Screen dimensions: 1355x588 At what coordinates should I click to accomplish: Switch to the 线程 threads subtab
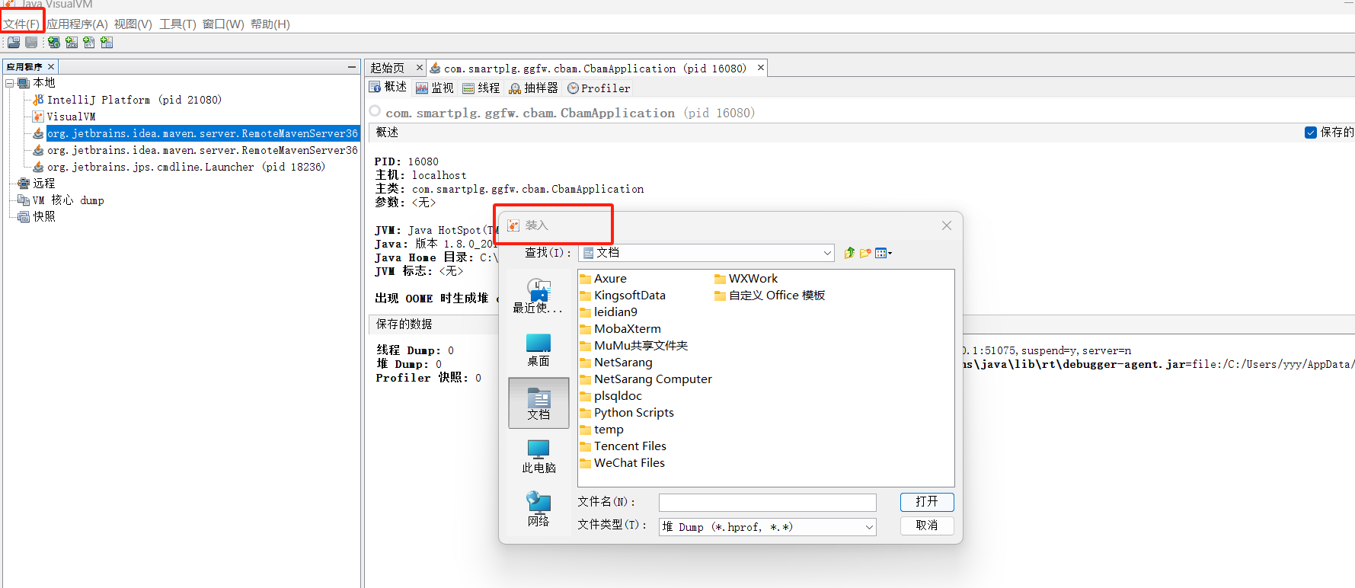481,88
